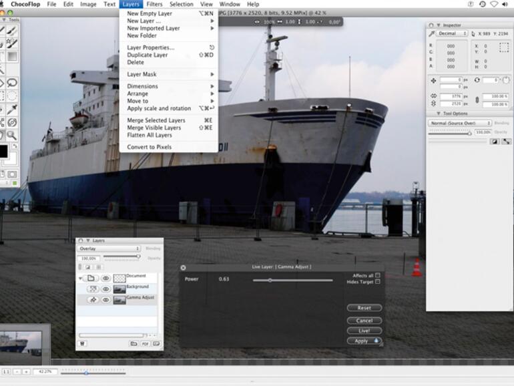
Task: Select the Elliptical selection tool
Action: pyautogui.click(x=12, y=95)
